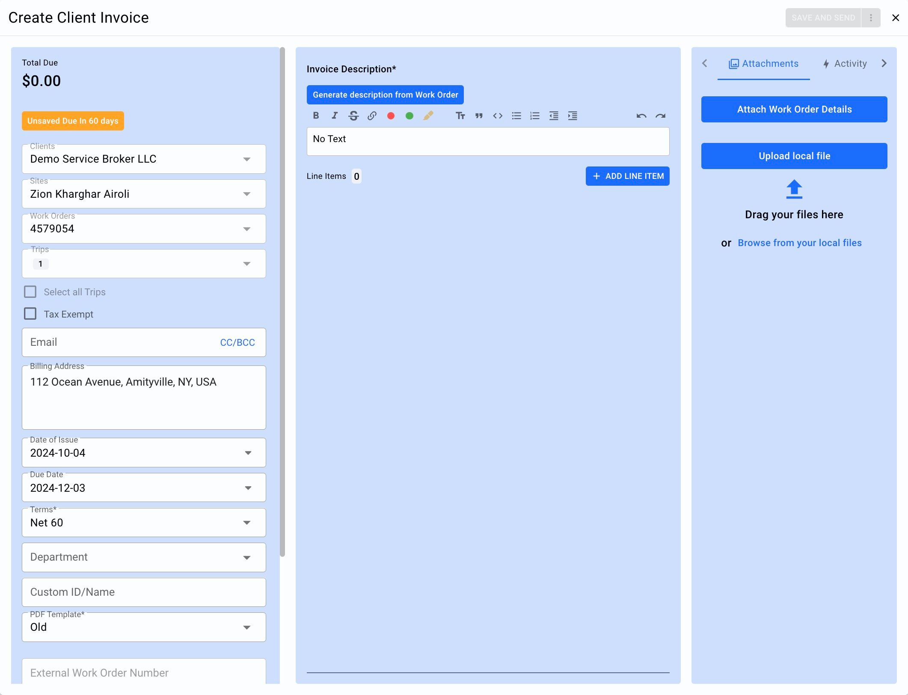Toggle bold formatting in description editor

(x=316, y=116)
